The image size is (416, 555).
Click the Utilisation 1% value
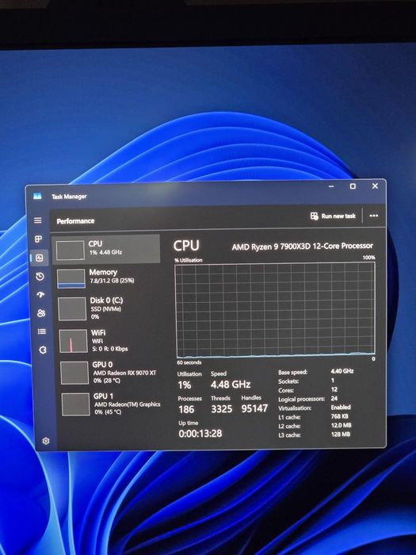[x=185, y=385]
